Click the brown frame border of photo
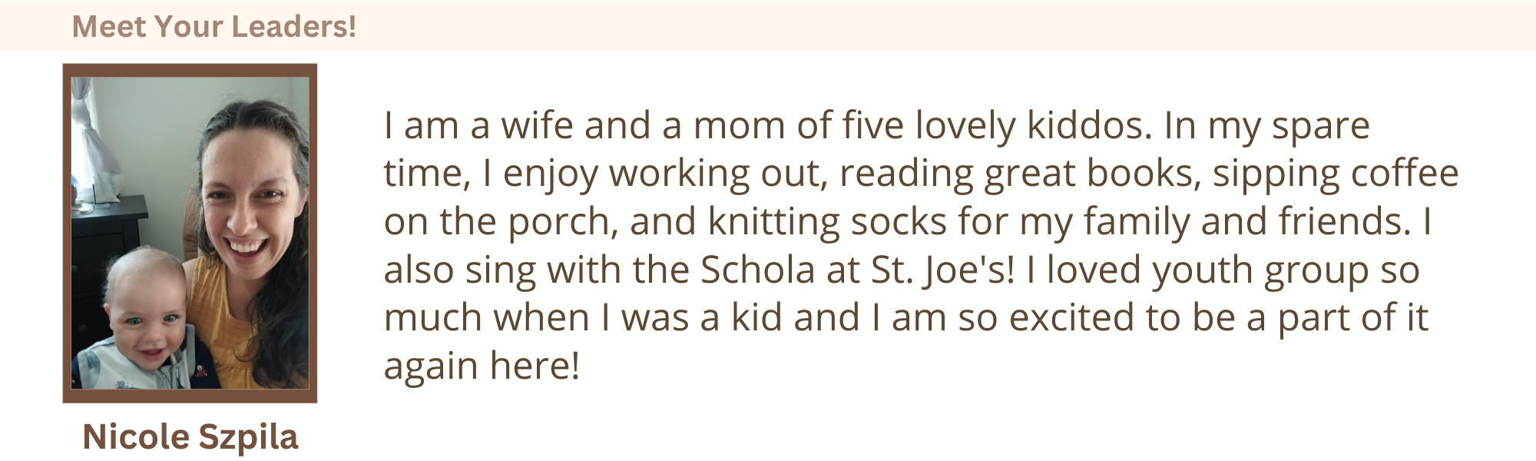This screenshot has height=461, width=1536. (x=190, y=70)
